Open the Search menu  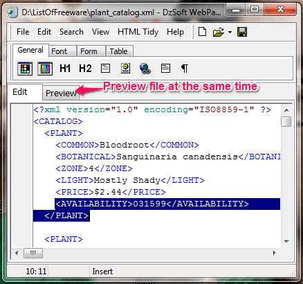[x=71, y=32]
